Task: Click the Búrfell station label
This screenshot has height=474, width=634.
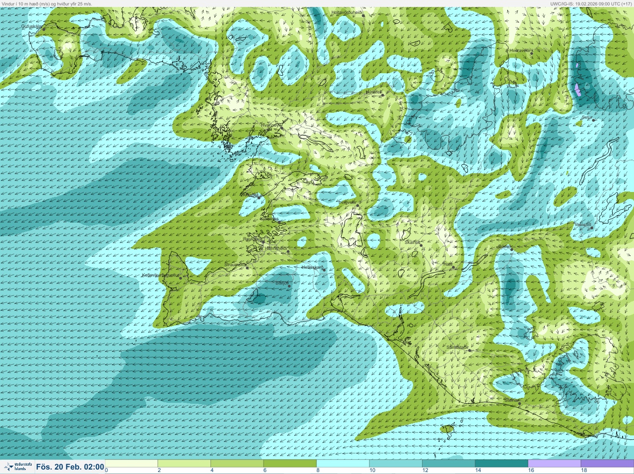Action: pos(505,246)
